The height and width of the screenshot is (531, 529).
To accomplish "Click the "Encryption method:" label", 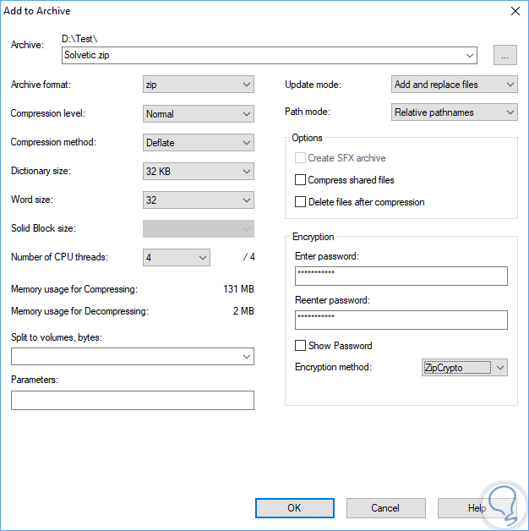I will 333,367.
